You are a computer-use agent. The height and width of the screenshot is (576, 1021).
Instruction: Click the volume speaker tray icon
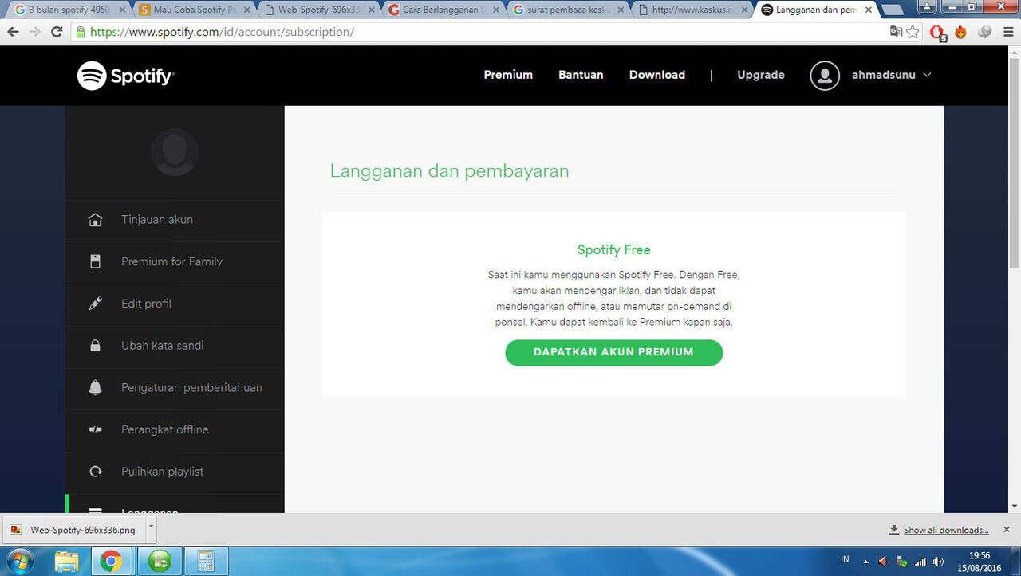click(939, 561)
